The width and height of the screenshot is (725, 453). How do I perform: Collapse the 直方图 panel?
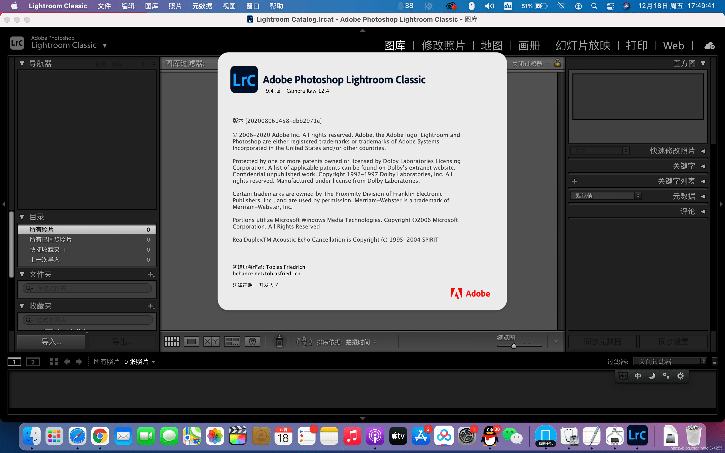click(x=703, y=63)
